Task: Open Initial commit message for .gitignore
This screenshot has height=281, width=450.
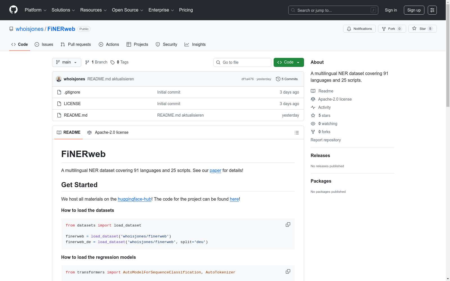Action: [x=169, y=92]
